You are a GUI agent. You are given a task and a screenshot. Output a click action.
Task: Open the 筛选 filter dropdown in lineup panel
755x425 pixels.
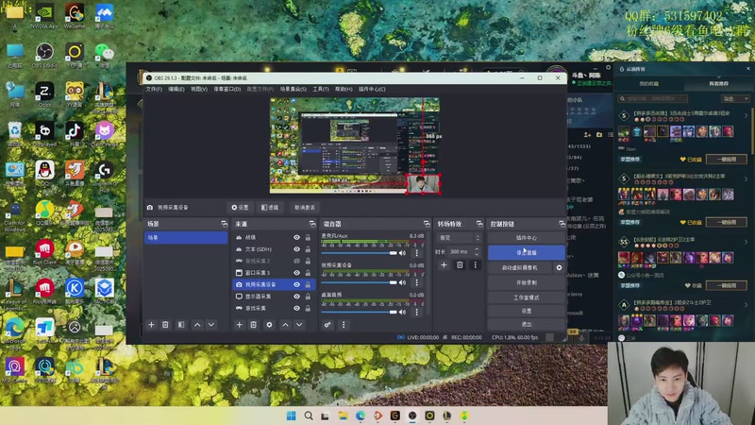(736, 99)
